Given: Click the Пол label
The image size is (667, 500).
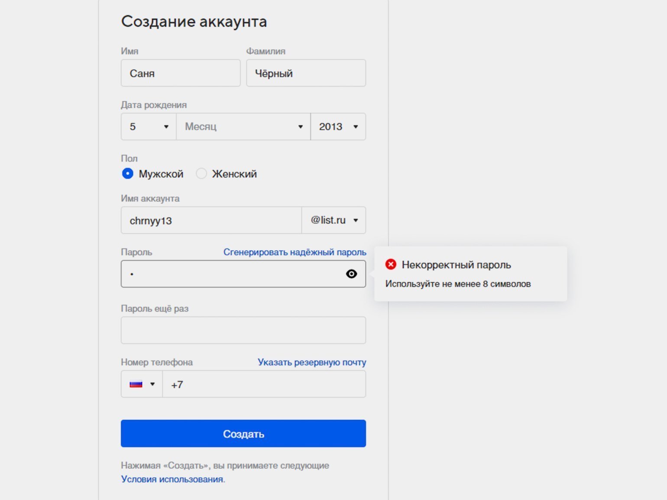Looking at the screenshot, I should pos(129,158).
